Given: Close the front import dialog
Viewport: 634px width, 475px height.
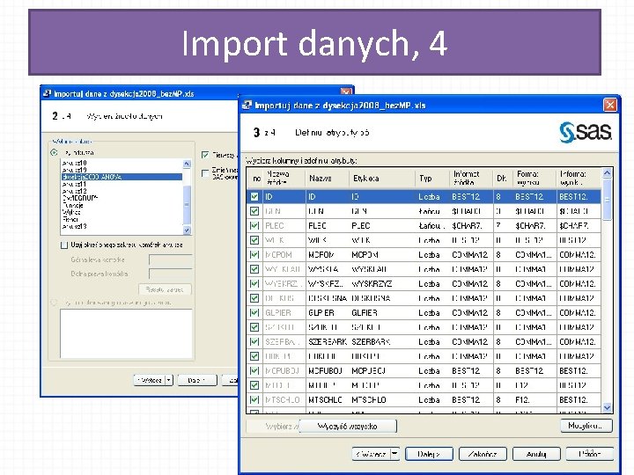Looking at the screenshot, I should 609,106.
